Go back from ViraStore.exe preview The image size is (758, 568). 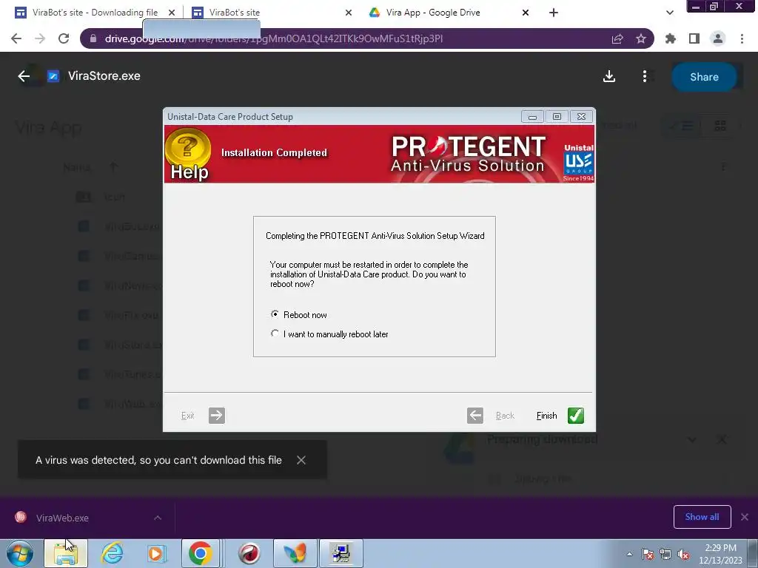(x=24, y=76)
